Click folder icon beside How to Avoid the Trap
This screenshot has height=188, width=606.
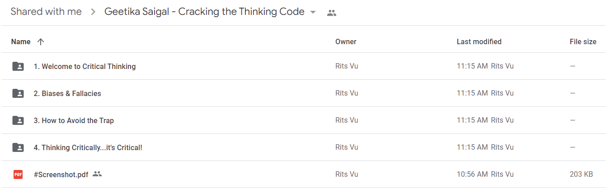click(18, 120)
